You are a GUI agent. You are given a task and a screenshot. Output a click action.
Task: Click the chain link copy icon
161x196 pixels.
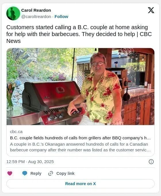pos(51,173)
